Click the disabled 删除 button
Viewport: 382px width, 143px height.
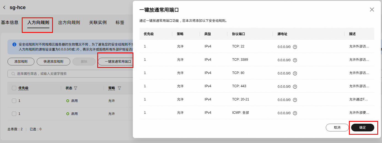(84, 62)
